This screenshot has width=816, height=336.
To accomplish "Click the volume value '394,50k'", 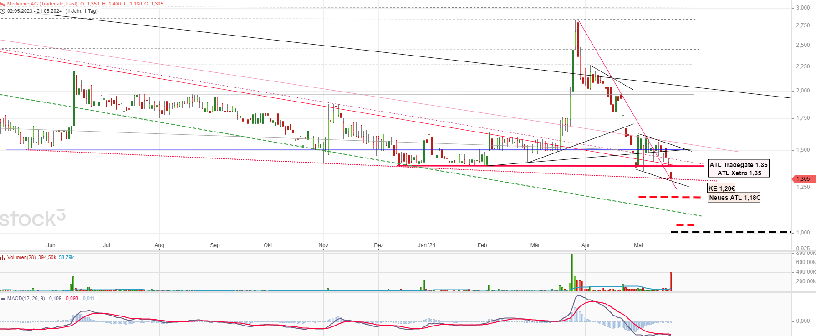I will pyautogui.click(x=47, y=258).
